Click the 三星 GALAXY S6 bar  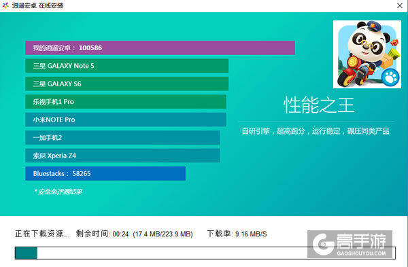click(x=126, y=84)
